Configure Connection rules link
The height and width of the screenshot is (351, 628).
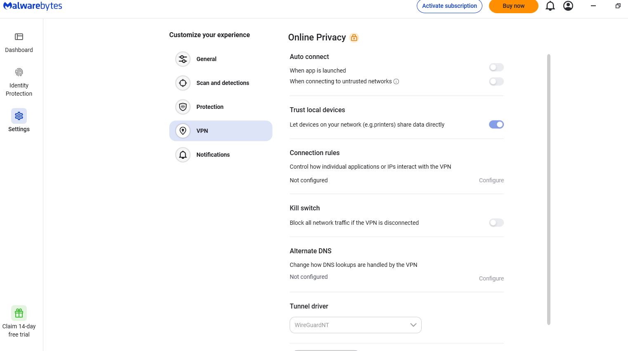[491, 180]
